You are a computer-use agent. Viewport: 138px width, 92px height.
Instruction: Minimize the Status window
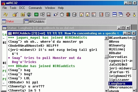(119, 28)
